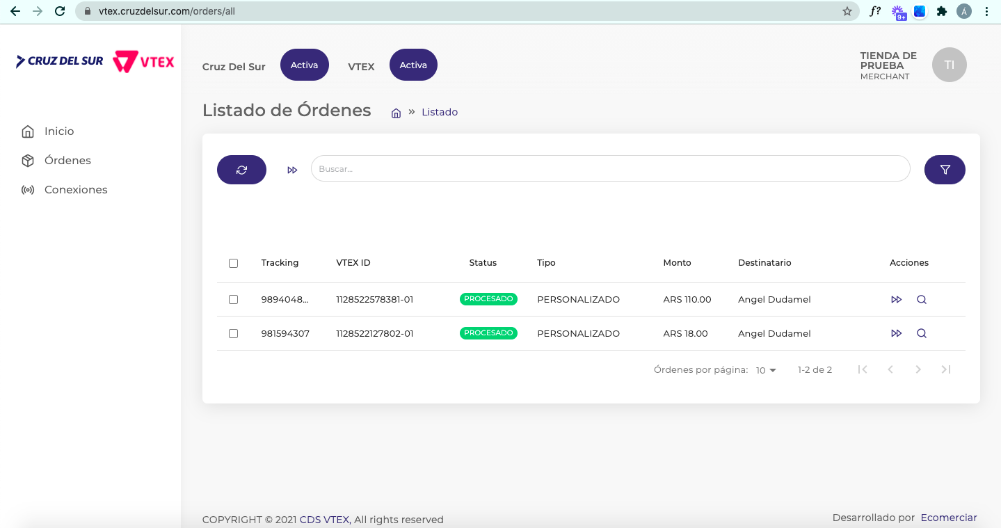Process order 1128522578381-01 with fast-forward icon
The image size is (1001, 528).
896,300
